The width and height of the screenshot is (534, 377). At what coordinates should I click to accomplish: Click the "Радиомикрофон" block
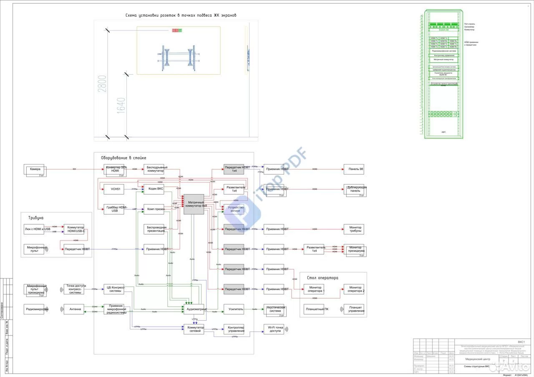[x=34, y=309]
